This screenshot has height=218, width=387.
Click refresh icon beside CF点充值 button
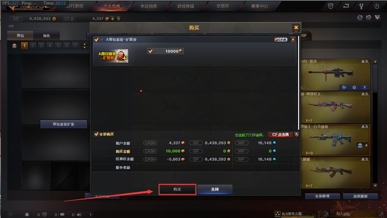(x=297, y=135)
